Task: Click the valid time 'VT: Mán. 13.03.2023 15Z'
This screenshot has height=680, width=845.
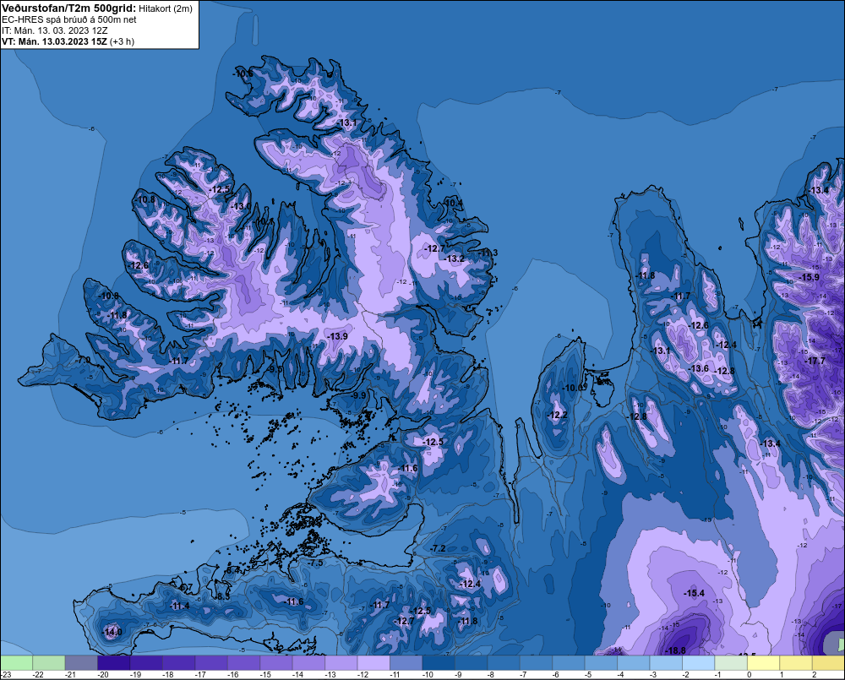Action: point(54,41)
